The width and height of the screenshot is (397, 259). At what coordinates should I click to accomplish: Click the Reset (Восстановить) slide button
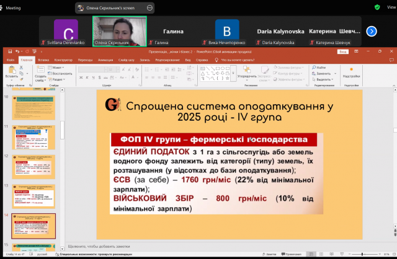click(57, 73)
